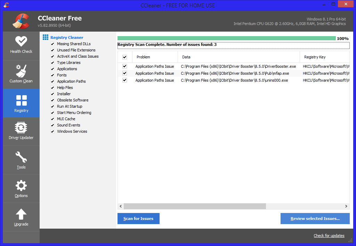Click the Registry Cleaner grid icon
356x246 pixels.
(46, 37)
